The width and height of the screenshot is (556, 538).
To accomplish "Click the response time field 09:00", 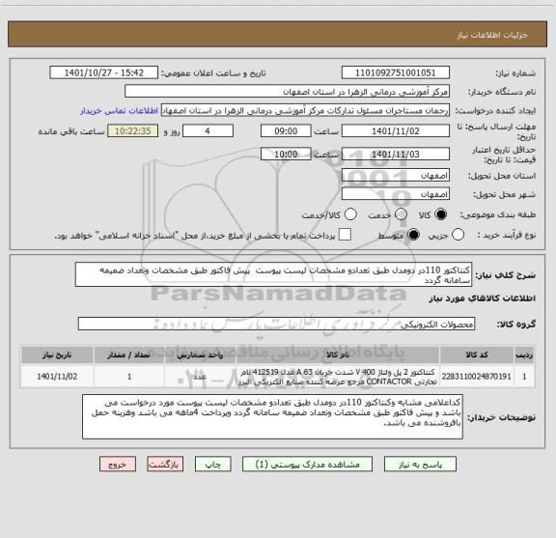I will coord(286,131).
